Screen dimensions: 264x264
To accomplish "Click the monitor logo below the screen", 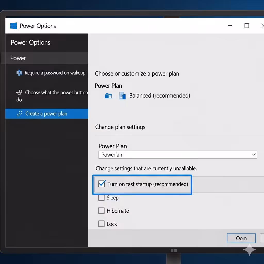I will coord(174,250).
